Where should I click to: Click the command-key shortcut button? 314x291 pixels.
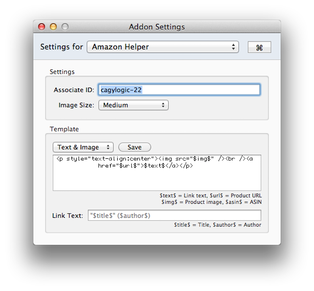tap(259, 47)
